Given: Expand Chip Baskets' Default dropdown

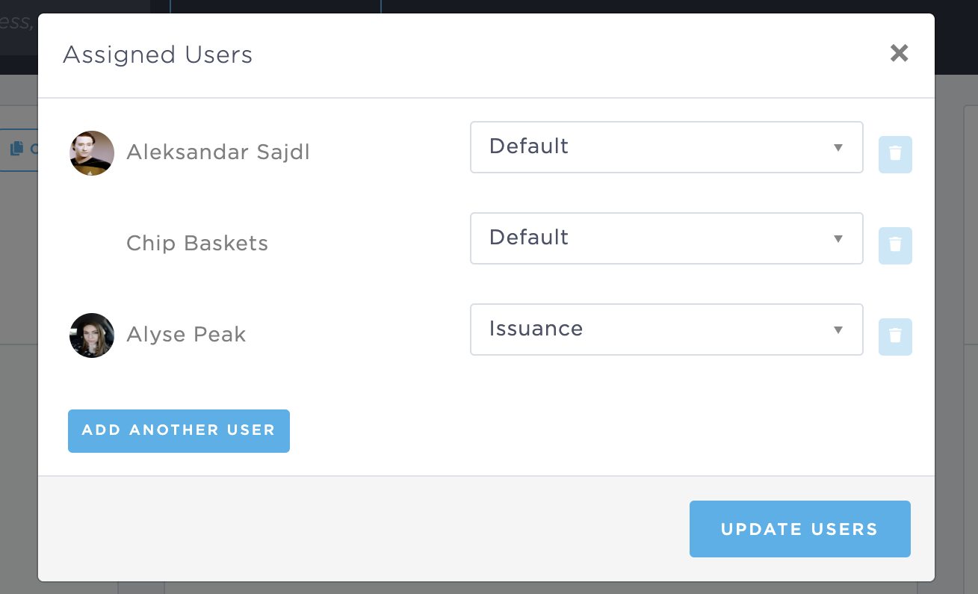Looking at the screenshot, I should (x=666, y=238).
